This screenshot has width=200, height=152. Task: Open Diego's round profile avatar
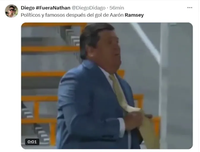(12, 11)
